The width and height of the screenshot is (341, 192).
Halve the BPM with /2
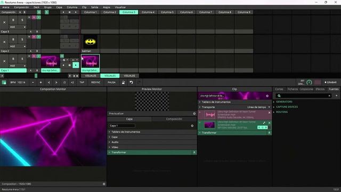64,82
